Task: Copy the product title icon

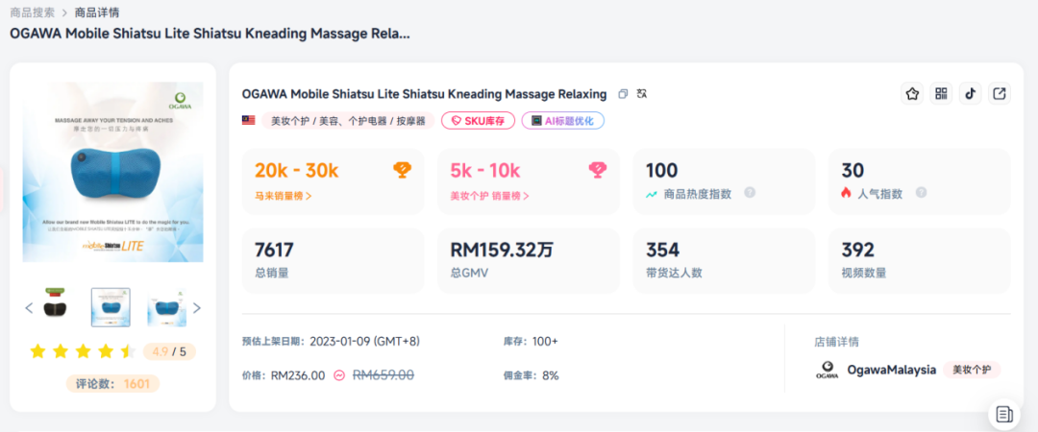Action: (x=622, y=95)
